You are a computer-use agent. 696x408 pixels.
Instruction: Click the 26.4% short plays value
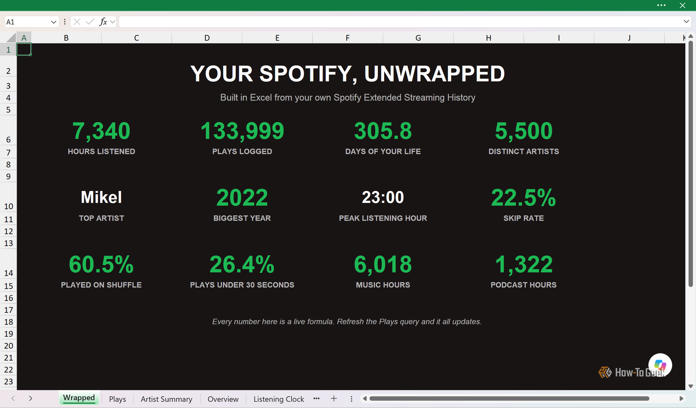pyautogui.click(x=242, y=264)
